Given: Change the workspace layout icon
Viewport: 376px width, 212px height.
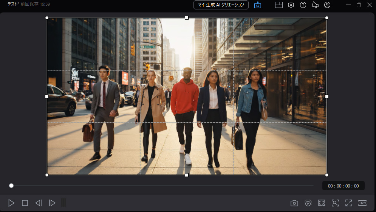Looking at the screenshot, I should click(279, 5).
